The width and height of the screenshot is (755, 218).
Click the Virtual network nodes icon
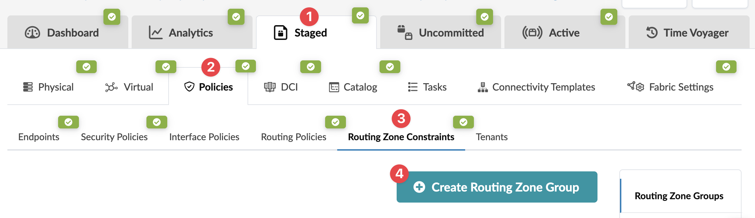pos(111,87)
